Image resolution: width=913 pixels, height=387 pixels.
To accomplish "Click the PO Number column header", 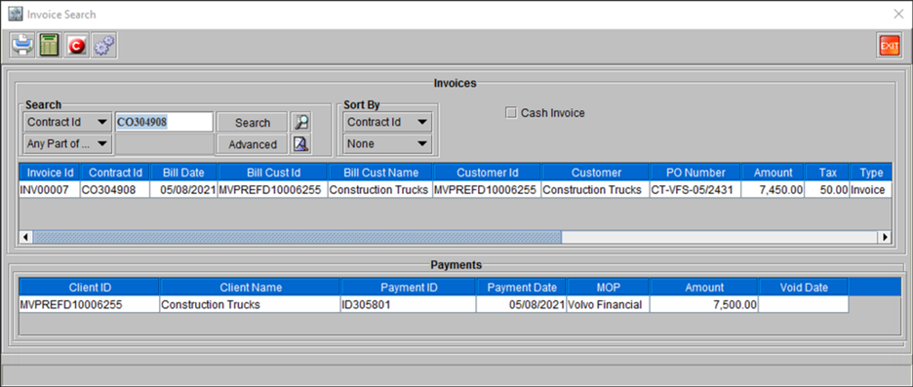I will coord(695,173).
